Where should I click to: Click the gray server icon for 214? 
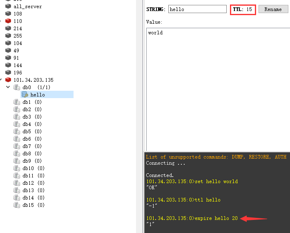pos(8,28)
